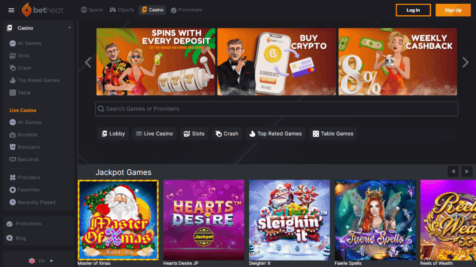476x267 pixels.
Task: Show previous banner with the left arrow
Action: tap(88, 62)
